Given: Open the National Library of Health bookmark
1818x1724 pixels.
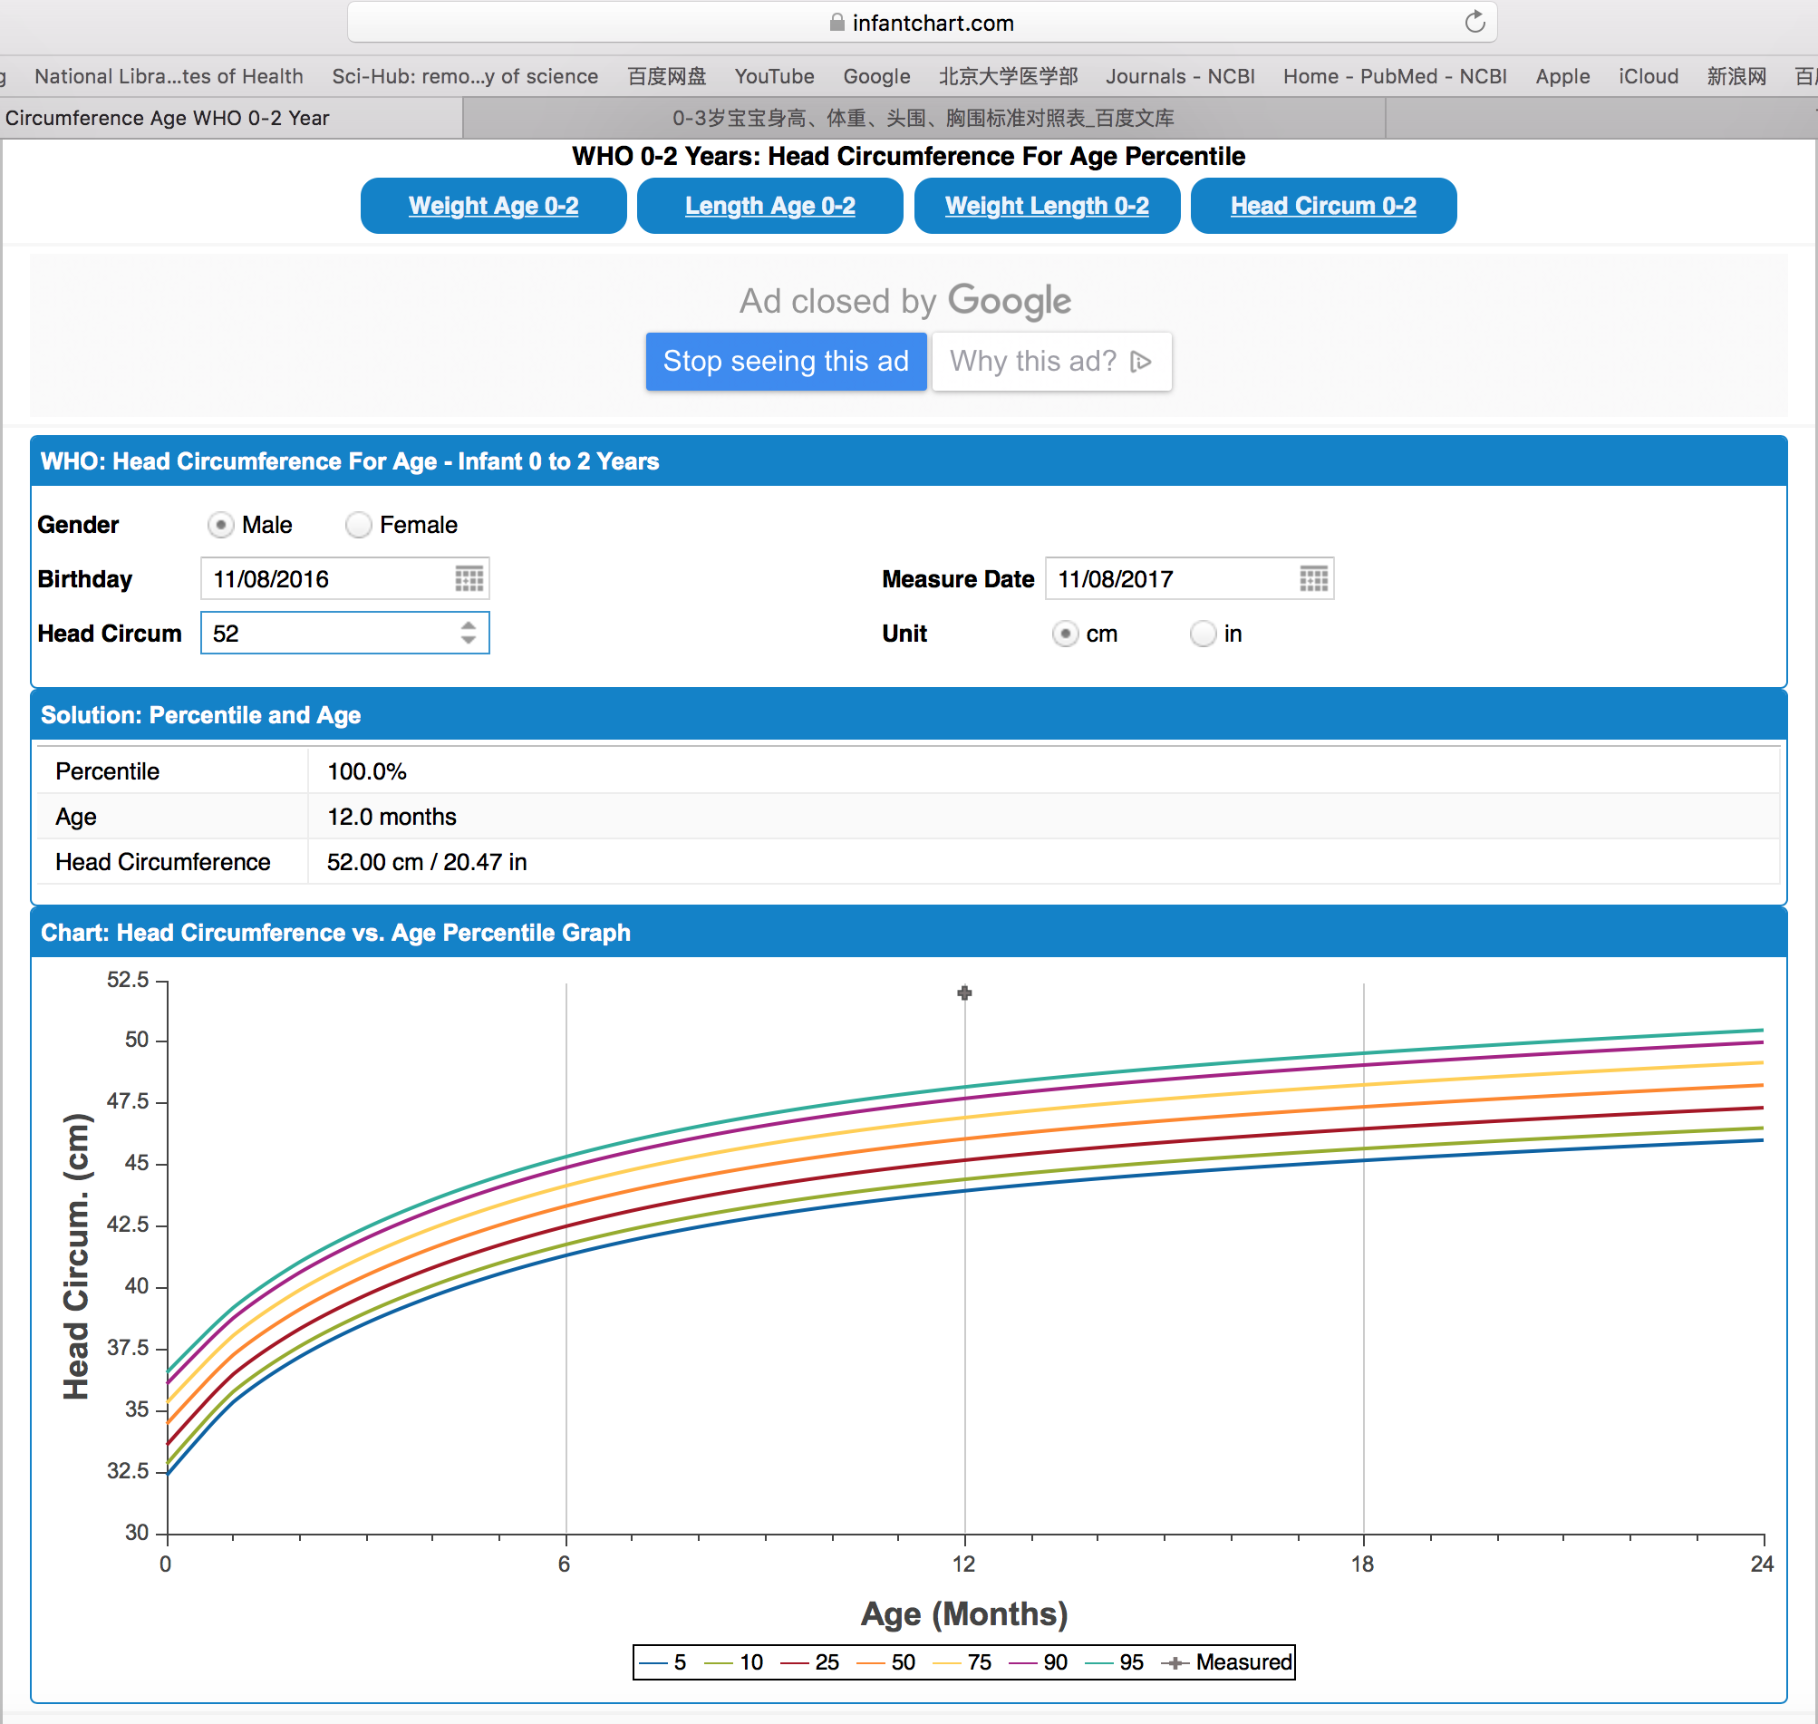Looking at the screenshot, I should coord(169,76).
